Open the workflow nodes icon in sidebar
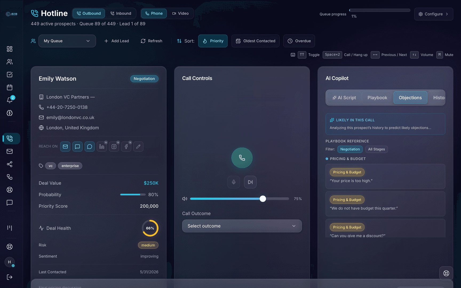 pyautogui.click(x=10, y=177)
